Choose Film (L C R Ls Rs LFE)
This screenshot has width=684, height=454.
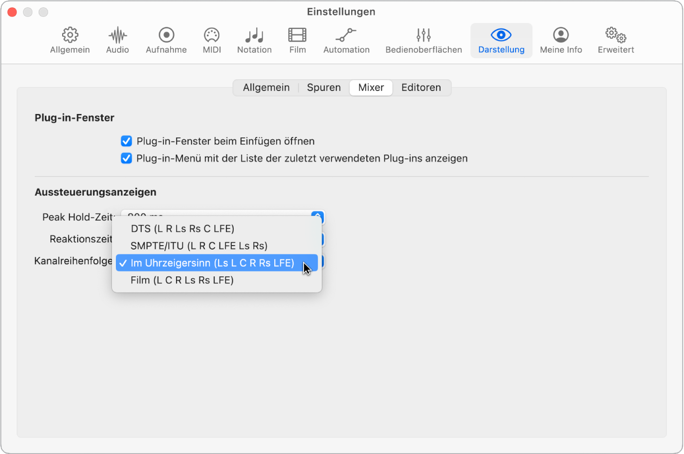[x=217, y=280]
